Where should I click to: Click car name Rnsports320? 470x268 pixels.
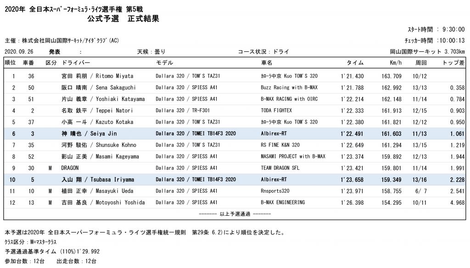pos(275,191)
